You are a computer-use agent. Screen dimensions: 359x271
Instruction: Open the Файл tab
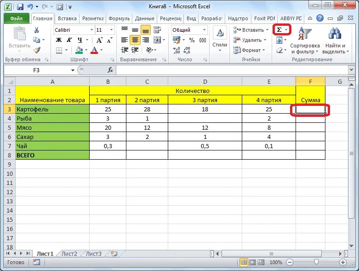(16, 18)
